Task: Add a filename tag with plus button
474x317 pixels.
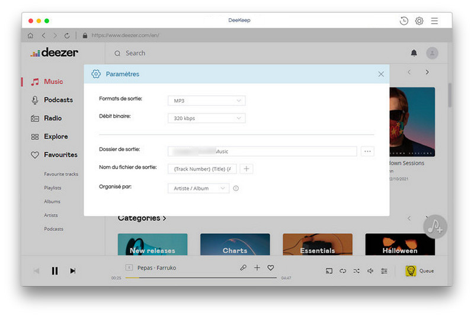Action: pos(246,169)
